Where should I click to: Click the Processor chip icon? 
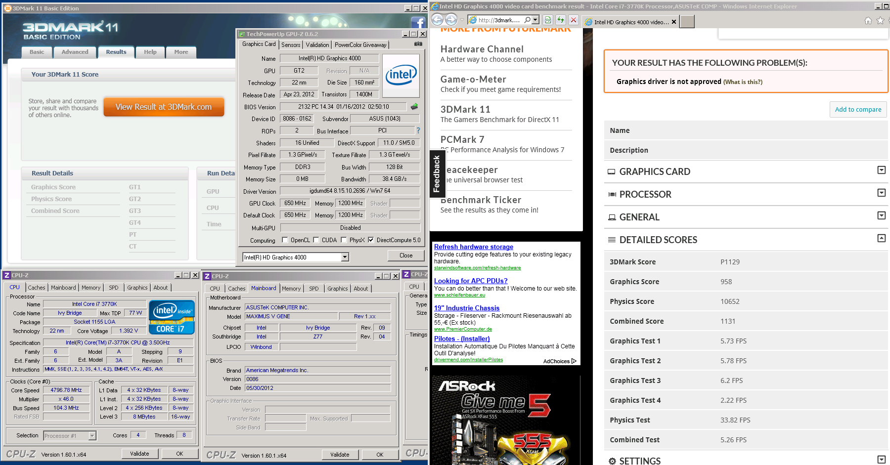point(612,195)
